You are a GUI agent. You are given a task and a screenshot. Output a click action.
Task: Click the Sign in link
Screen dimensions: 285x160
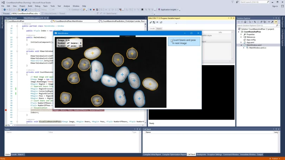point(275,6)
